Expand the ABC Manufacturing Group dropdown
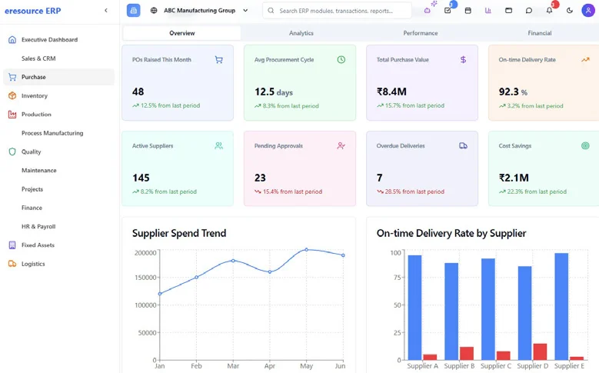599x373 pixels. tap(200, 11)
